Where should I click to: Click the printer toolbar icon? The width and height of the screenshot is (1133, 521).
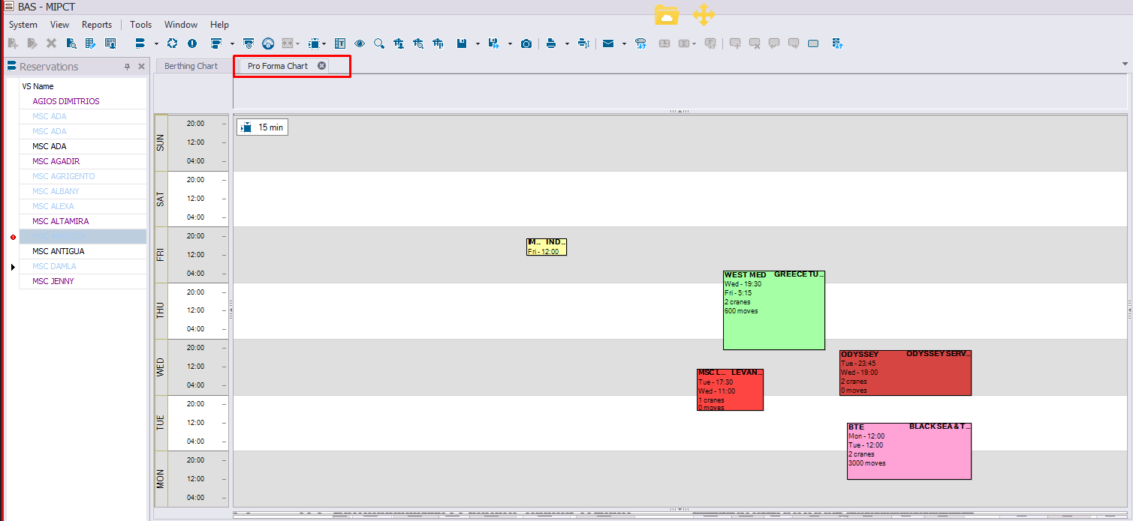pos(551,43)
